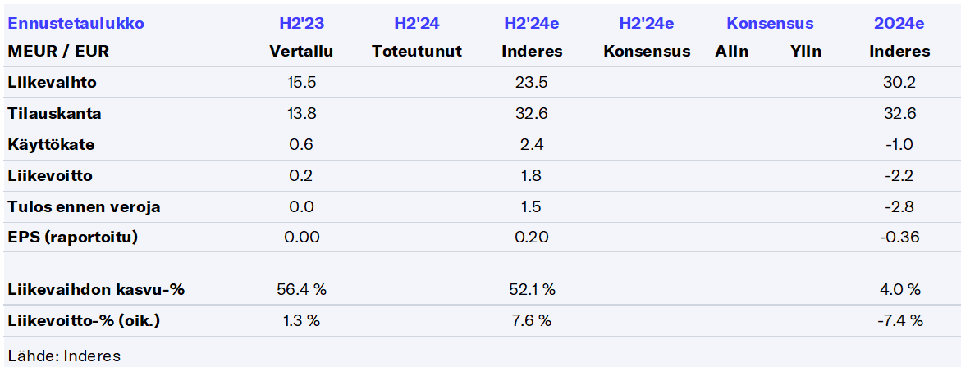The image size is (961, 367).
Task: Select the -0.36 EPS value
Action: pos(899,238)
